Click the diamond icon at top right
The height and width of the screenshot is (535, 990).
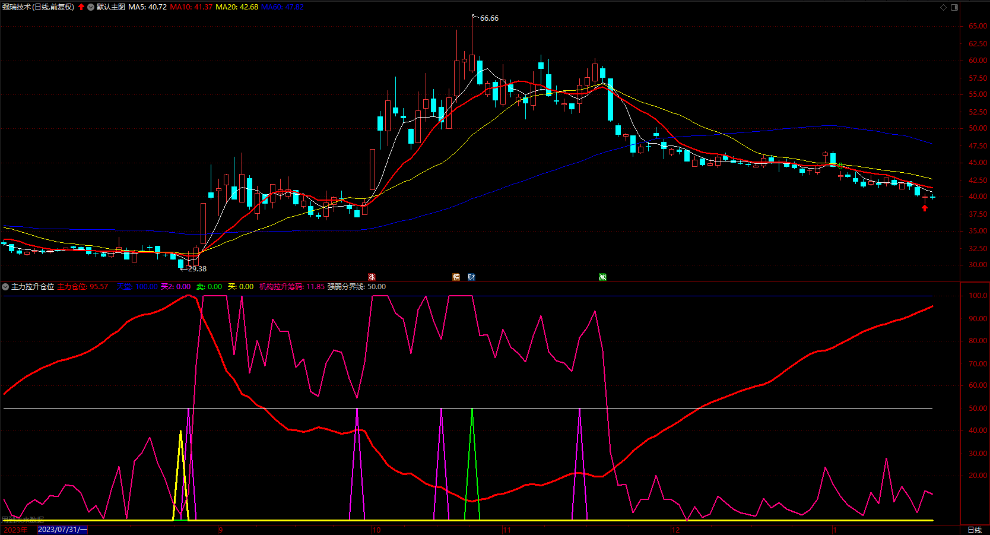pos(943,7)
